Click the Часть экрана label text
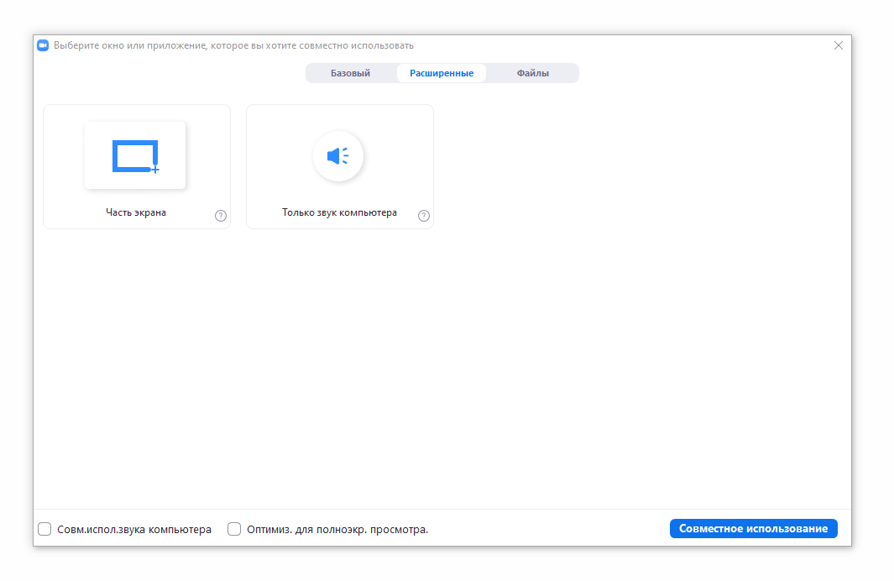This screenshot has height=581, width=894. (136, 212)
